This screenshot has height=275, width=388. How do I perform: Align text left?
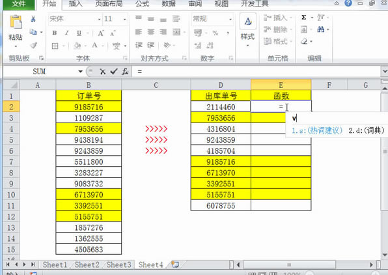(139, 32)
